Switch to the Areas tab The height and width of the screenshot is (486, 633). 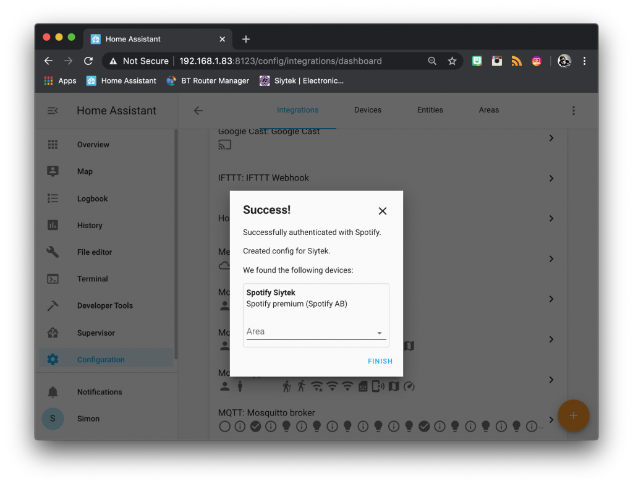pyautogui.click(x=488, y=110)
